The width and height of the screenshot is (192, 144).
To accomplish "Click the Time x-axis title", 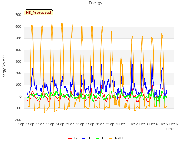I will pyautogui.click(x=170, y=129).
